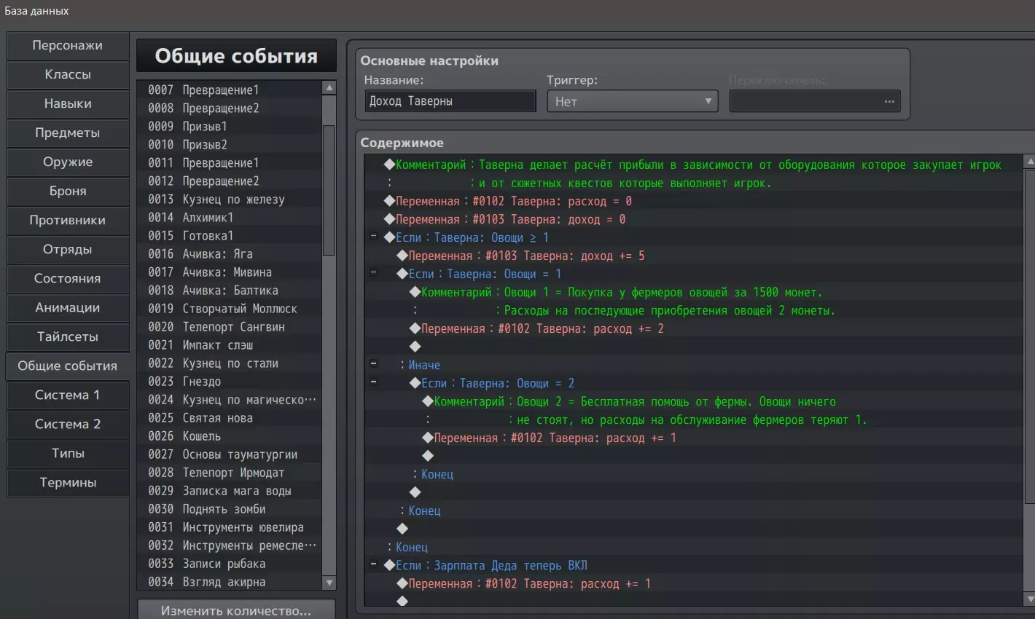Screen dimensions: 1035x619
Task: Open the Триггер dropdown showing 'Нет'
Action: 632,101
